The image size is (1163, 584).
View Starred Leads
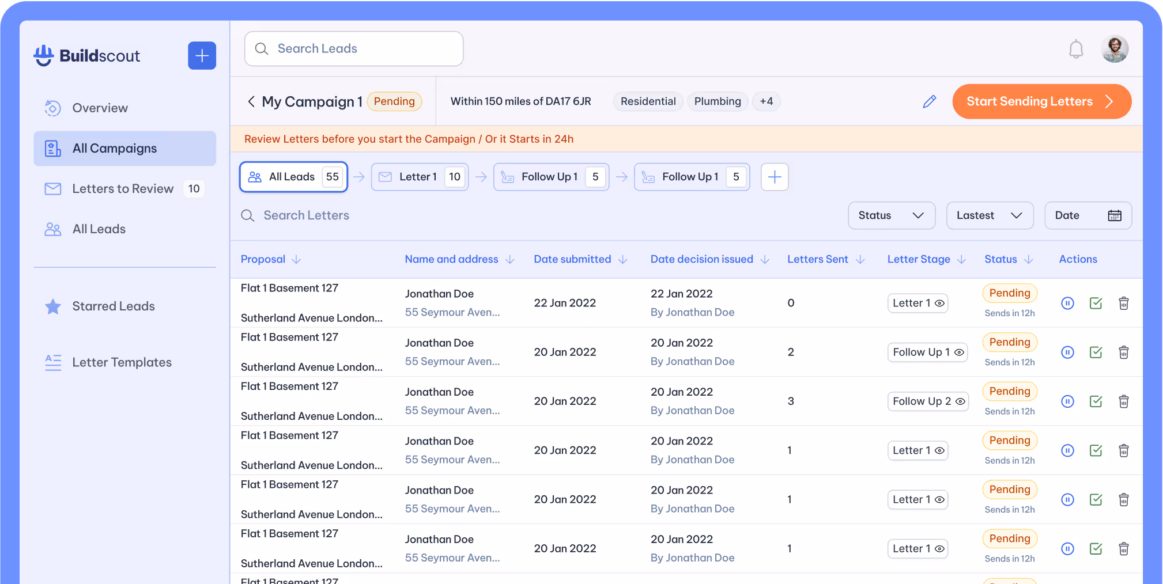click(113, 306)
